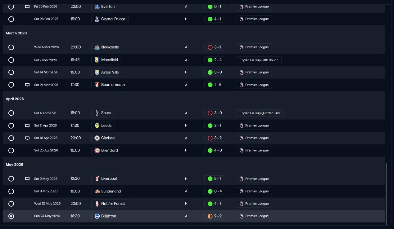Click the red loss indicator for Chelsea result
The width and height of the screenshot is (394, 229).
pyautogui.click(x=210, y=138)
